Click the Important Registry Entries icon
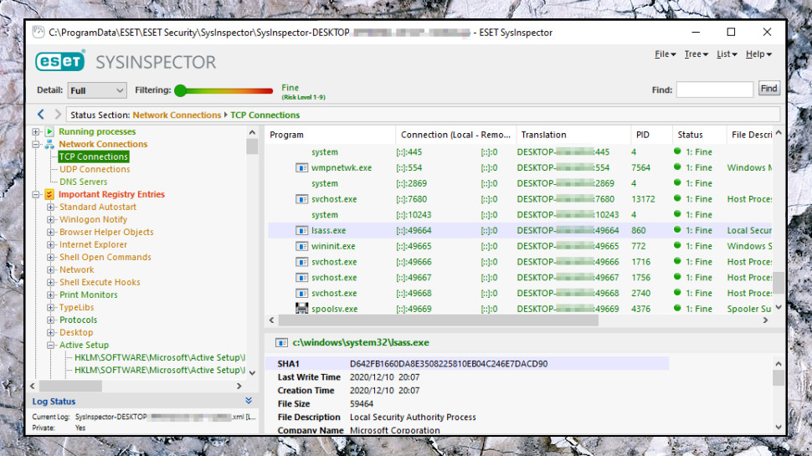812x456 pixels. pyautogui.click(x=49, y=194)
